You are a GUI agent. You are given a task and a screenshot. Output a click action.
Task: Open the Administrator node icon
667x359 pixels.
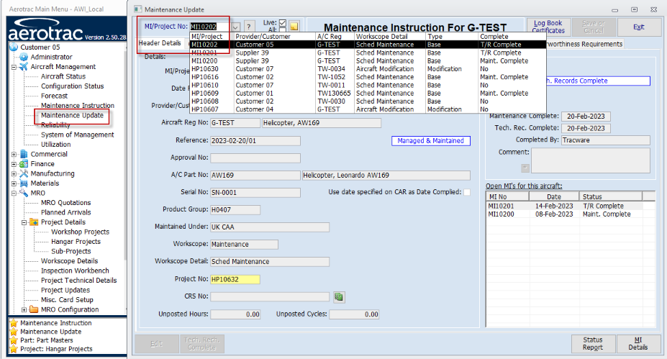point(24,57)
